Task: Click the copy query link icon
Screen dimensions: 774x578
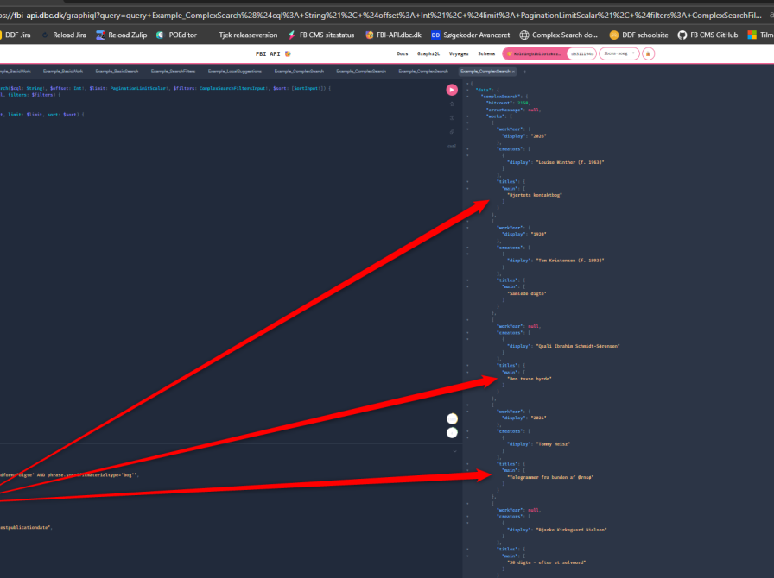Action: click(452, 132)
